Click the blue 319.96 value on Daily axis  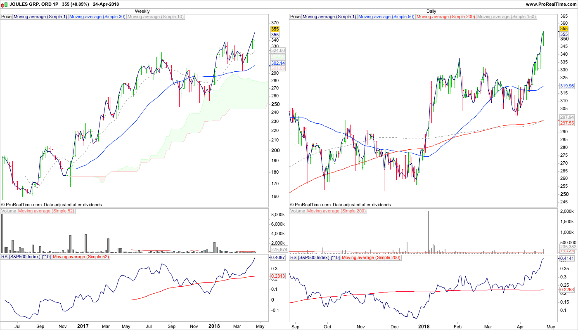567,86
